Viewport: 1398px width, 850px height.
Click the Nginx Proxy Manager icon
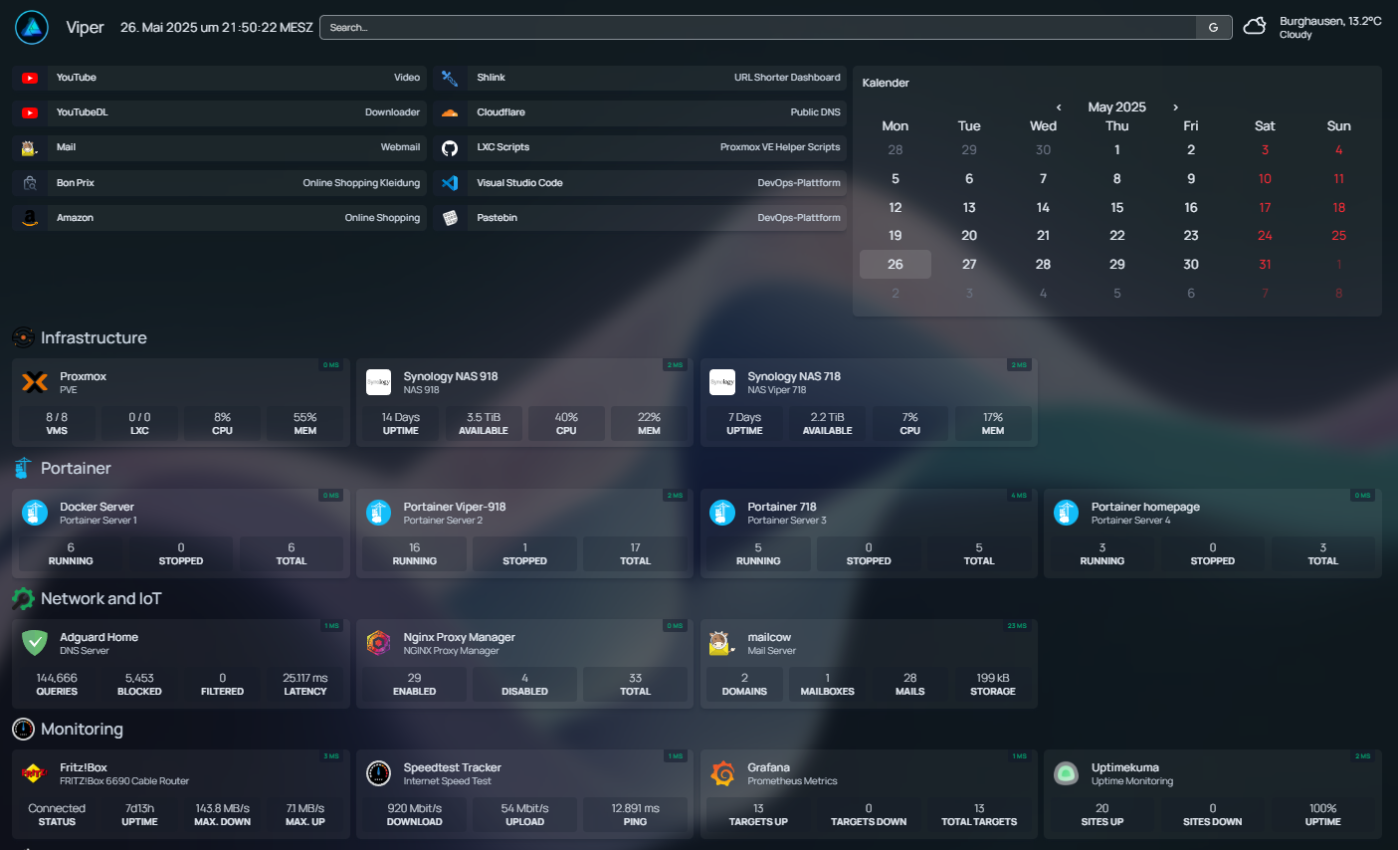pyautogui.click(x=378, y=643)
